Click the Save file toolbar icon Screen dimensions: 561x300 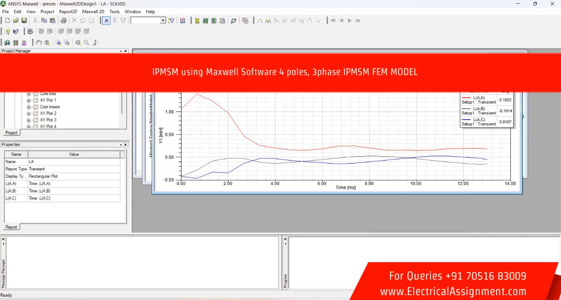(24, 21)
